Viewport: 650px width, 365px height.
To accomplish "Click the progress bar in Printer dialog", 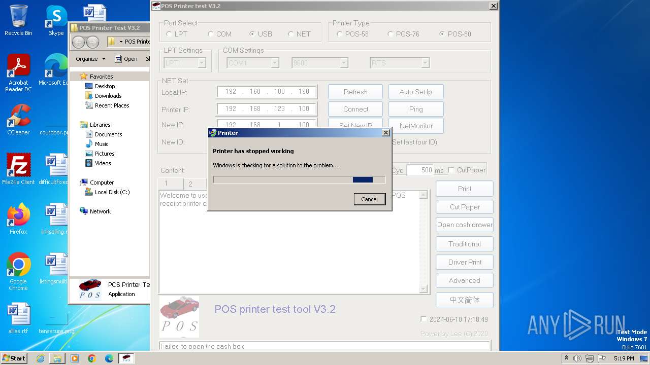I will [299, 179].
